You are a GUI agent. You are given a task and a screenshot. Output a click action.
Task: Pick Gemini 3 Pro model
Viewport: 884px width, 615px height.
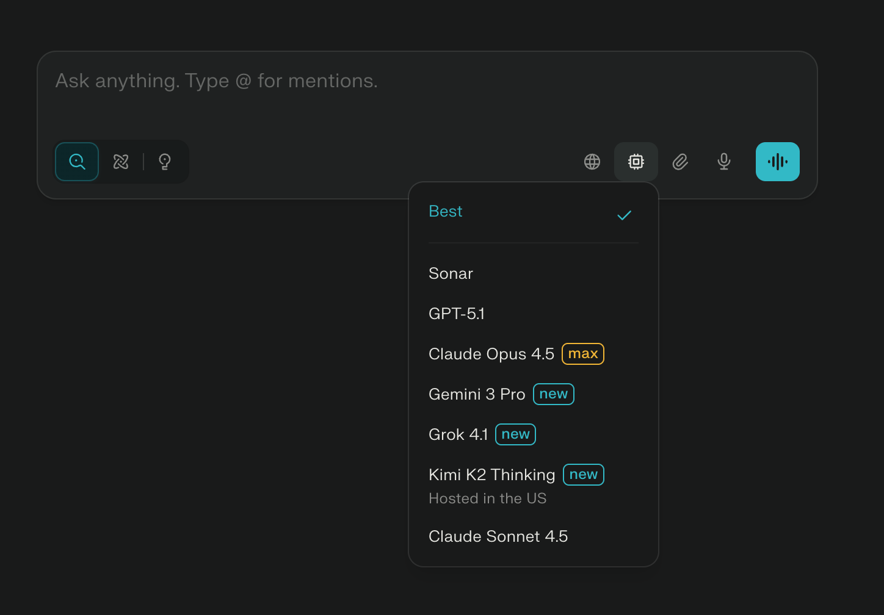534,394
